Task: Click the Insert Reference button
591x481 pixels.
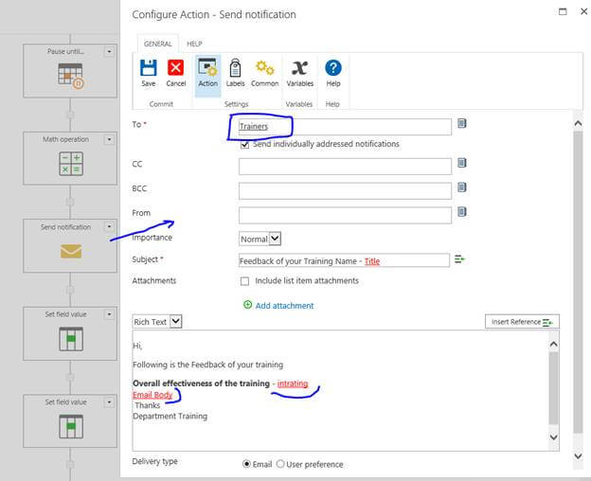Action: pos(522,322)
